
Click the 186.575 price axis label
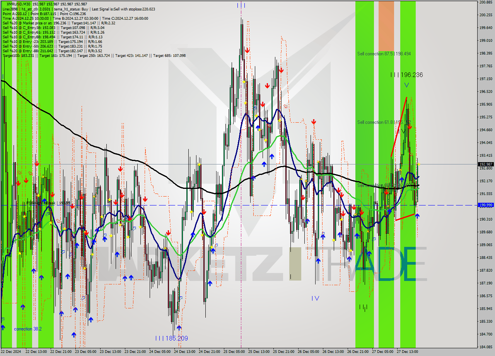click(x=486, y=296)
